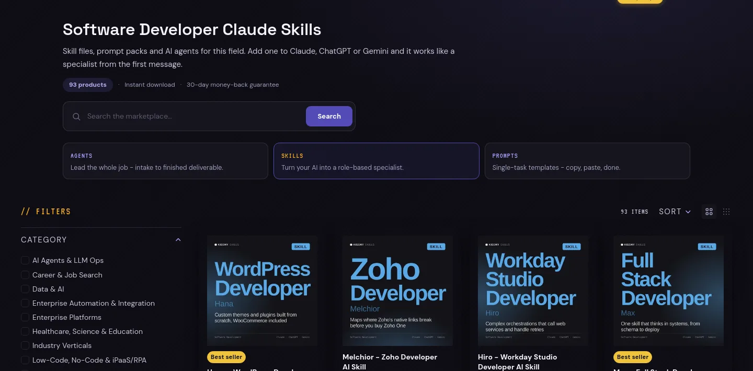
Task: Open the SORT dropdown
Action: [675, 212]
